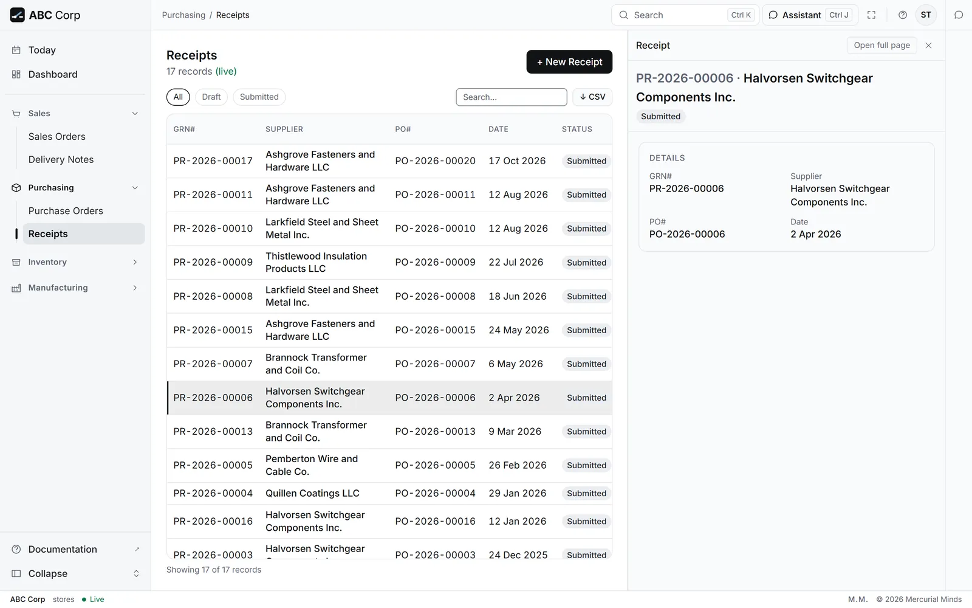Export the list with CSV button
972x608 pixels.
click(x=592, y=97)
